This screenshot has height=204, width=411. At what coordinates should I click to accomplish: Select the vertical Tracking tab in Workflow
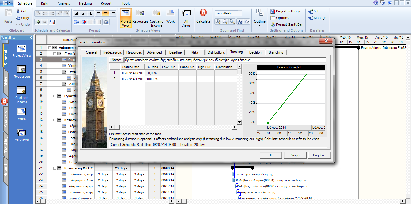tap(5, 145)
